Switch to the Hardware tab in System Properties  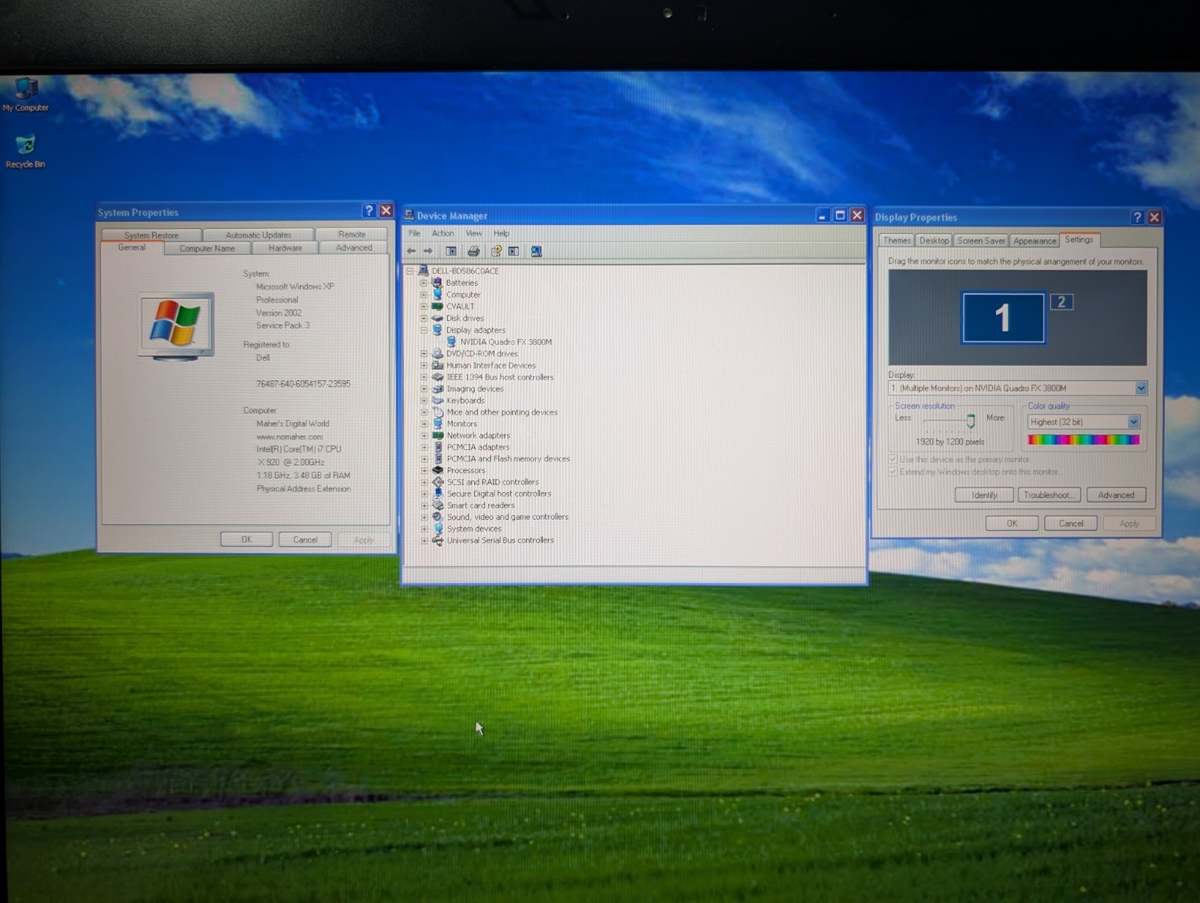(285, 247)
